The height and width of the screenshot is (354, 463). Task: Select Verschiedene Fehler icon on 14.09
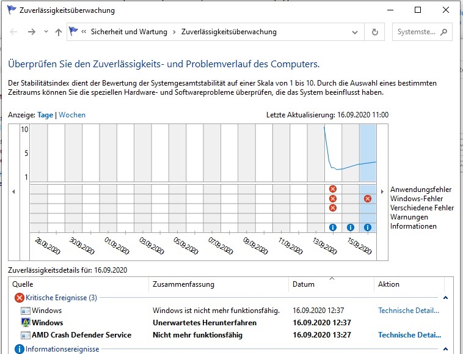pyautogui.click(x=333, y=208)
